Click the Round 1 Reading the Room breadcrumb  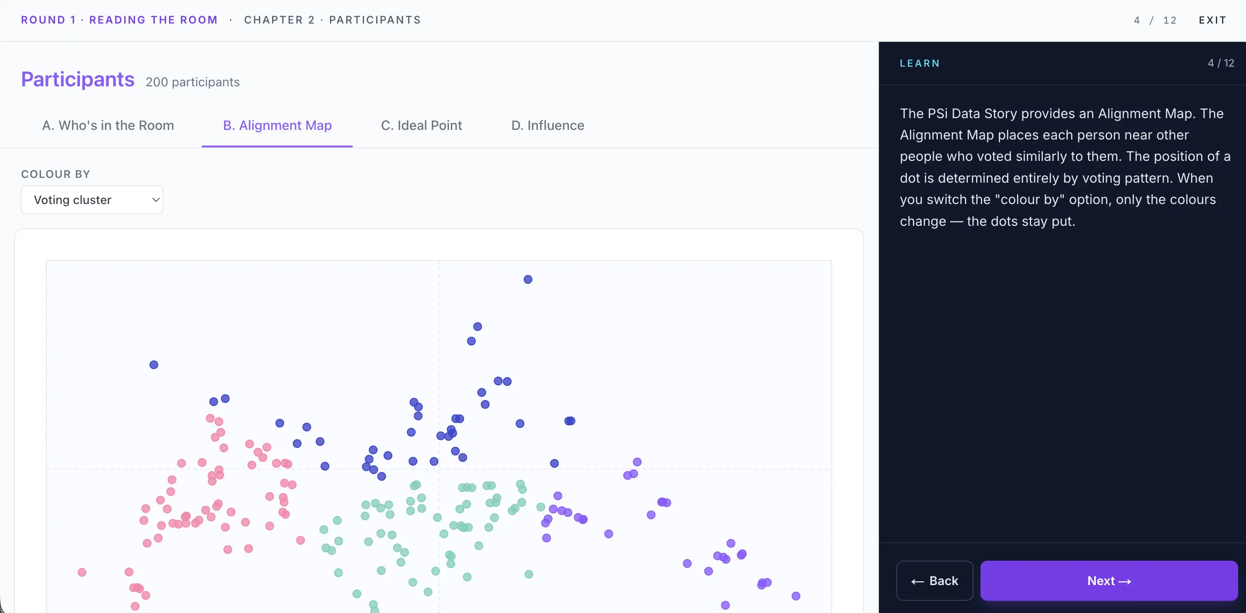tap(119, 20)
